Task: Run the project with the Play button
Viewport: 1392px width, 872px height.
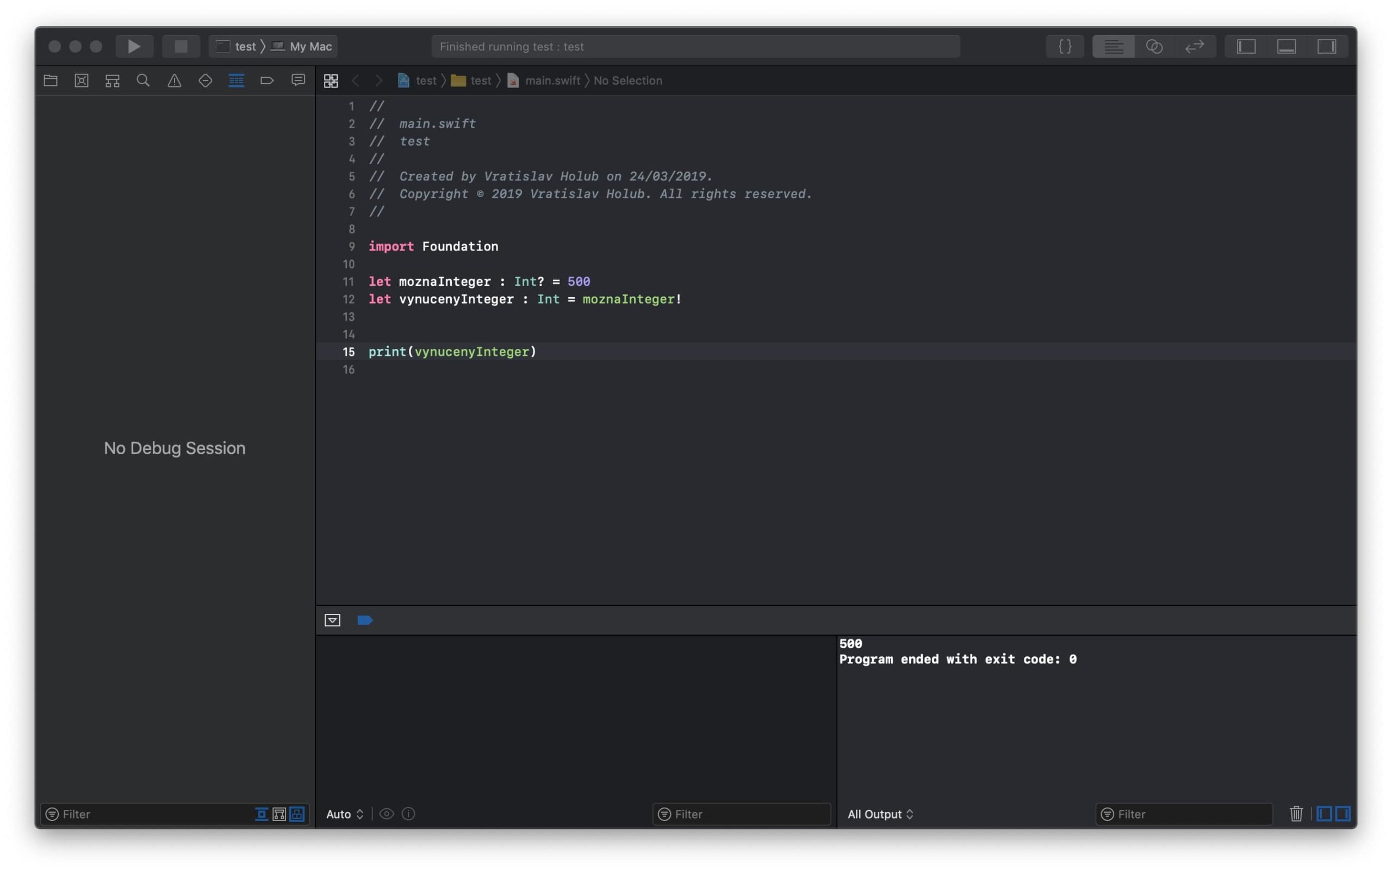Action: click(x=134, y=46)
